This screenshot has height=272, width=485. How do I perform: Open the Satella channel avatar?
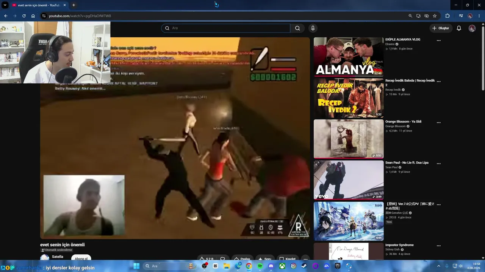point(45,257)
